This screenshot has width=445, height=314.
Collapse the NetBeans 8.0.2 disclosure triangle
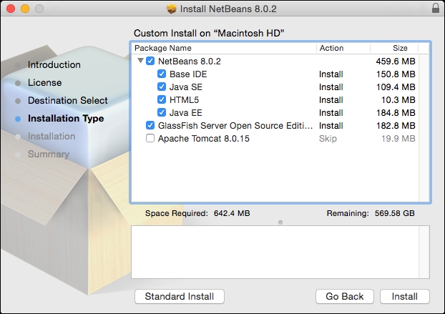point(140,61)
